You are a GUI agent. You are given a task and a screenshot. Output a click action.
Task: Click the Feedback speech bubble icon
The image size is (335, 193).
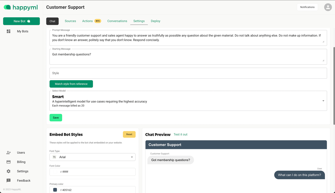[x=9, y=180]
